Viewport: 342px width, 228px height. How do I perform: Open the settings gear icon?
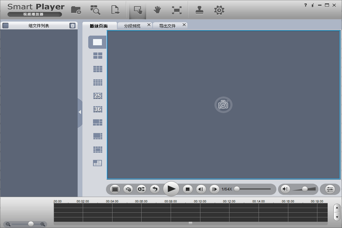[x=219, y=10]
